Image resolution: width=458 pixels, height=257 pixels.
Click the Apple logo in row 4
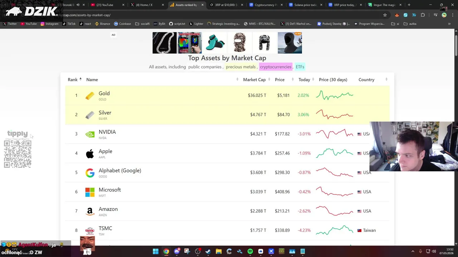pyautogui.click(x=90, y=153)
